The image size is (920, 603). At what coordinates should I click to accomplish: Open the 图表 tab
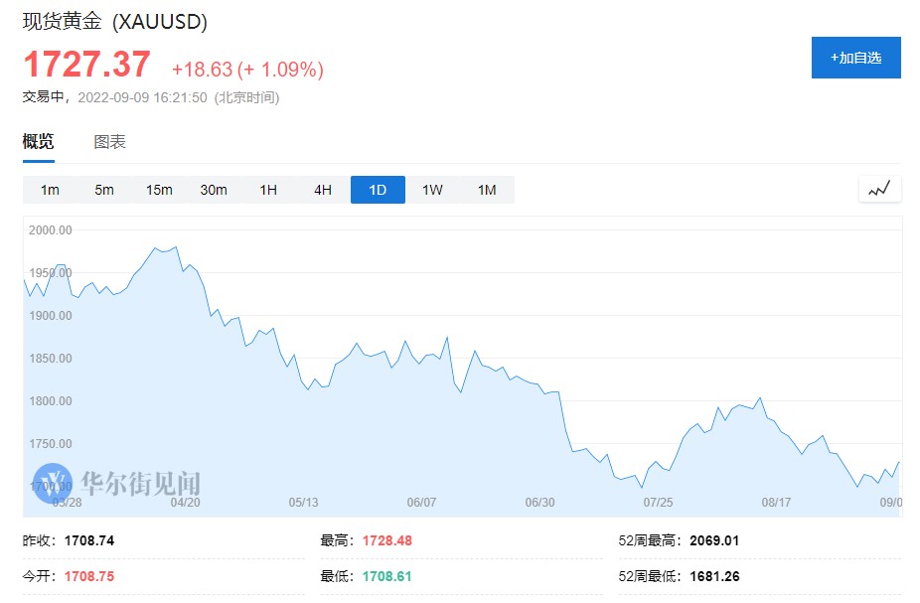[110, 142]
